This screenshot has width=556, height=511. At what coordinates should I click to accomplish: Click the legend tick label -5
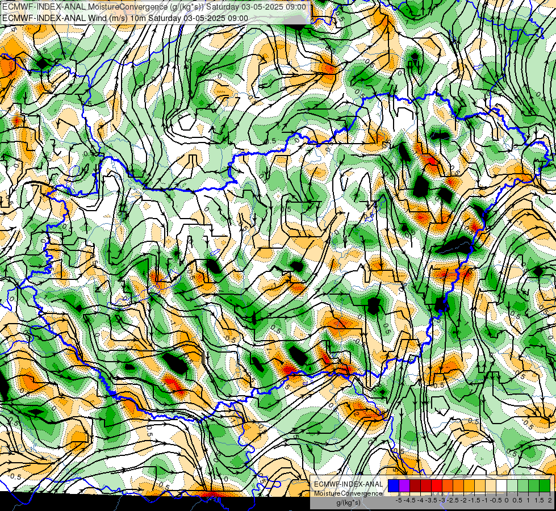click(x=399, y=500)
